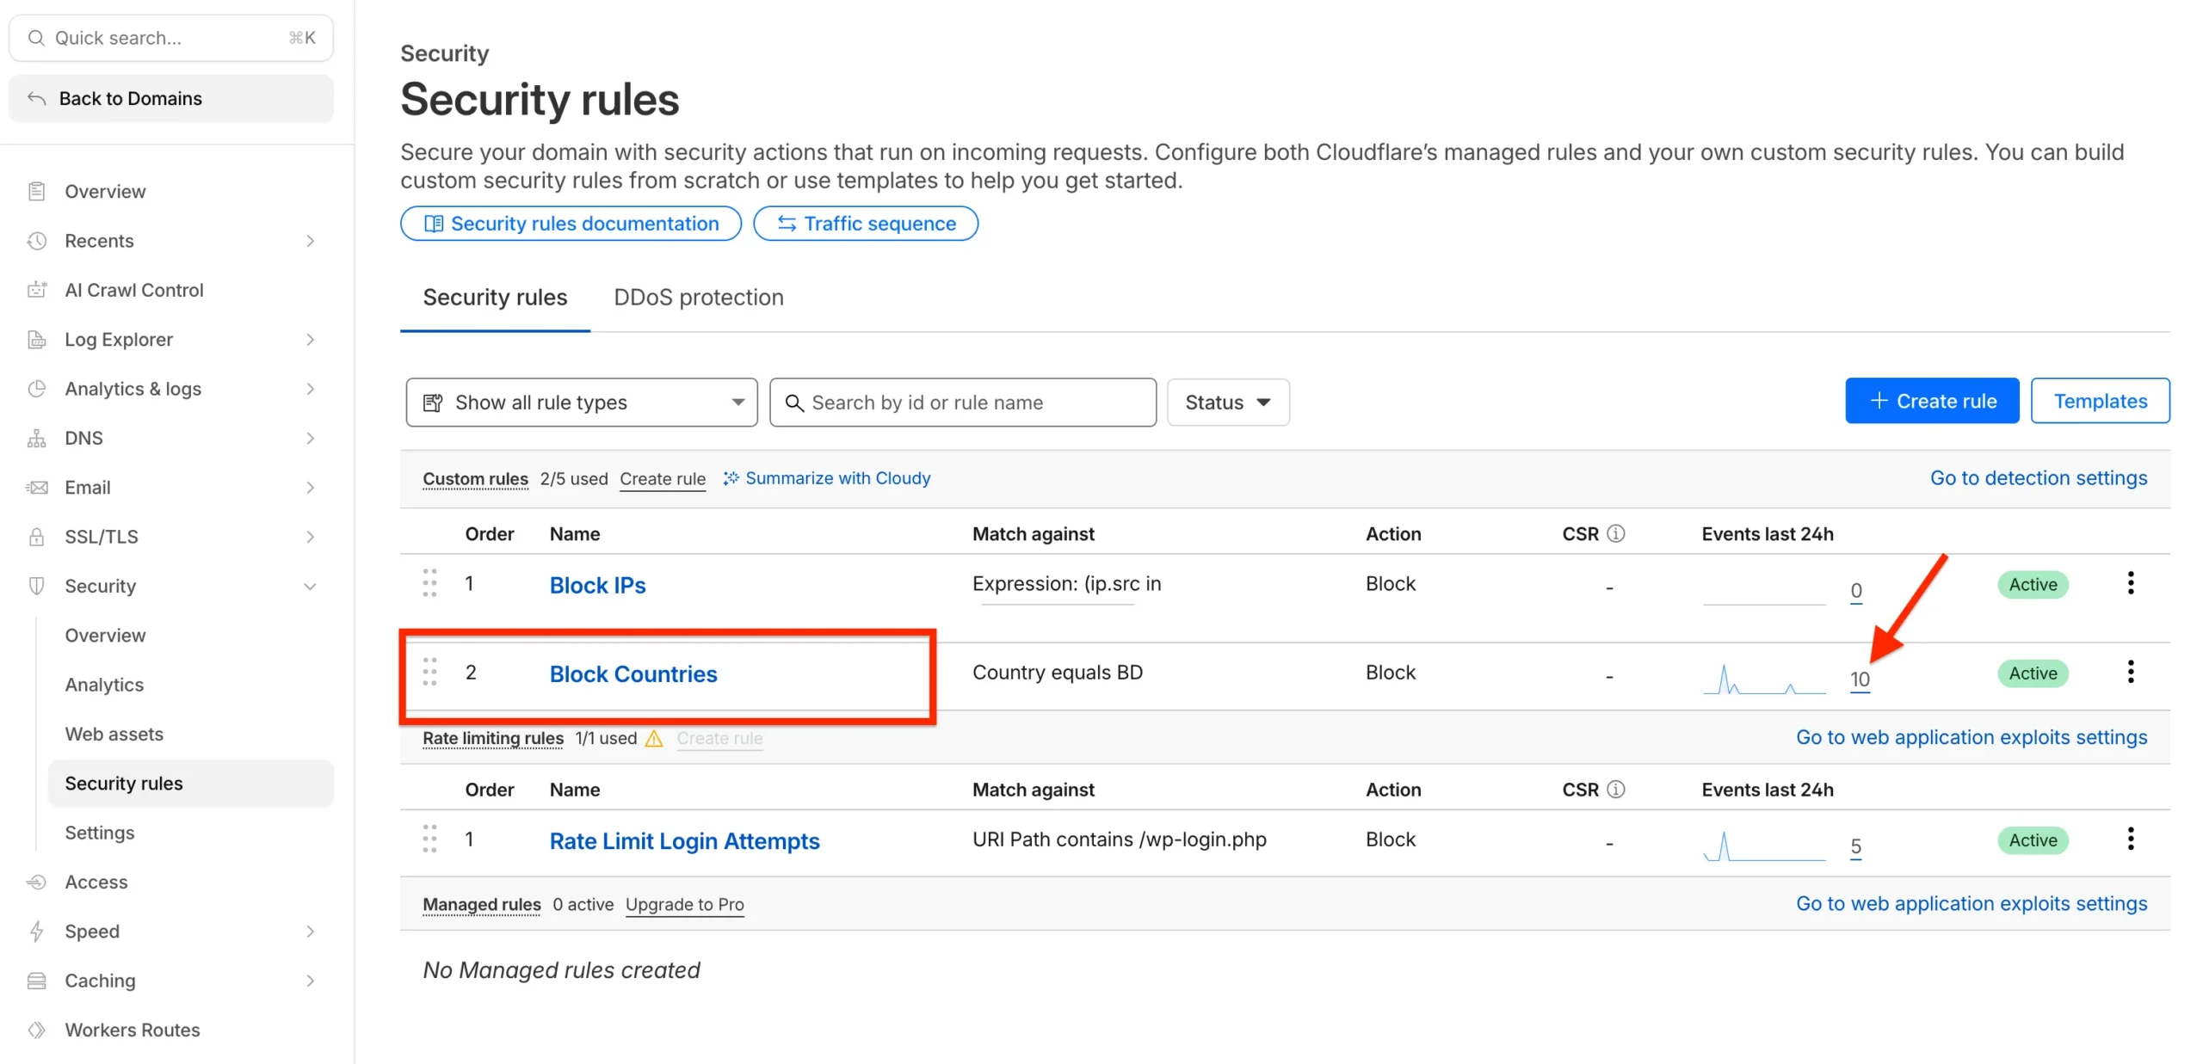Click the three-dot menu for Block IPs rule

(x=2130, y=583)
